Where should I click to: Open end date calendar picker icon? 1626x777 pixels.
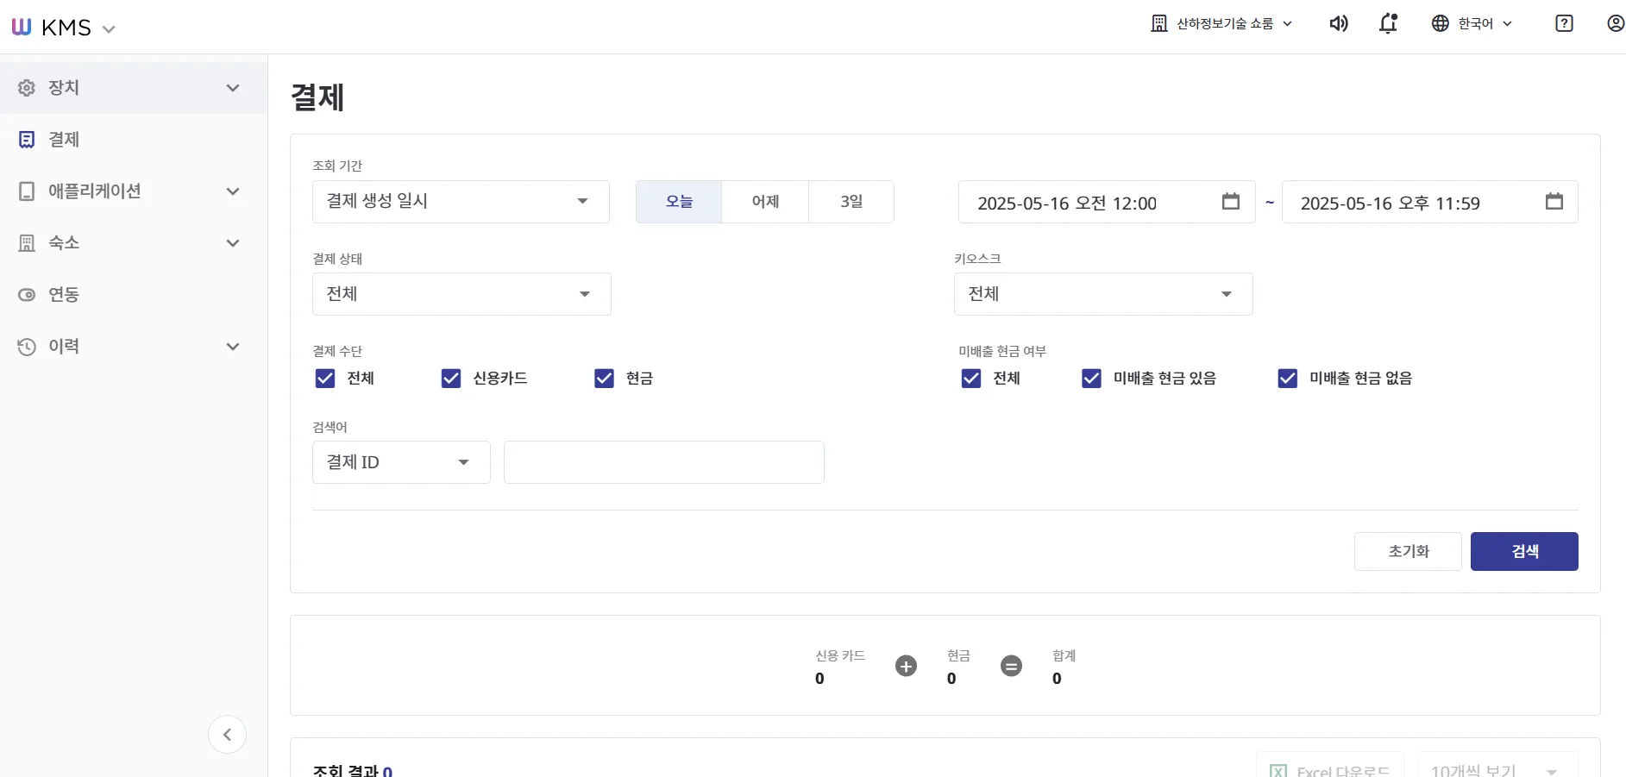tap(1554, 201)
